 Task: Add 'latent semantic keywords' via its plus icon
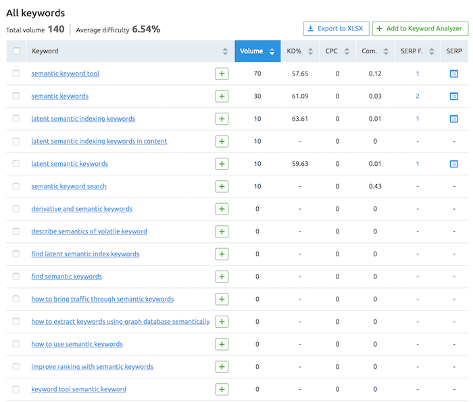[x=222, y=164]
